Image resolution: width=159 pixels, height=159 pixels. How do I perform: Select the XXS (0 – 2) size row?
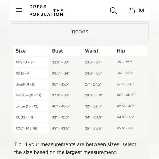(80, 62)
